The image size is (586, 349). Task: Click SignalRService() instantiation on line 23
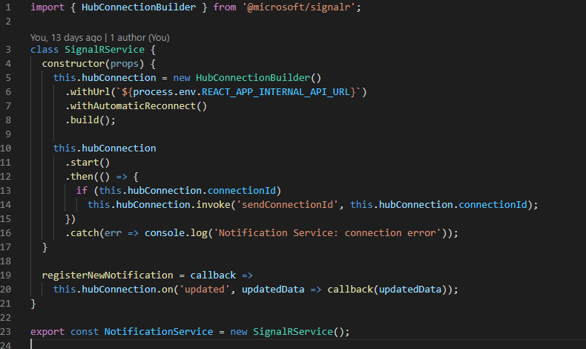pos(298,332)
